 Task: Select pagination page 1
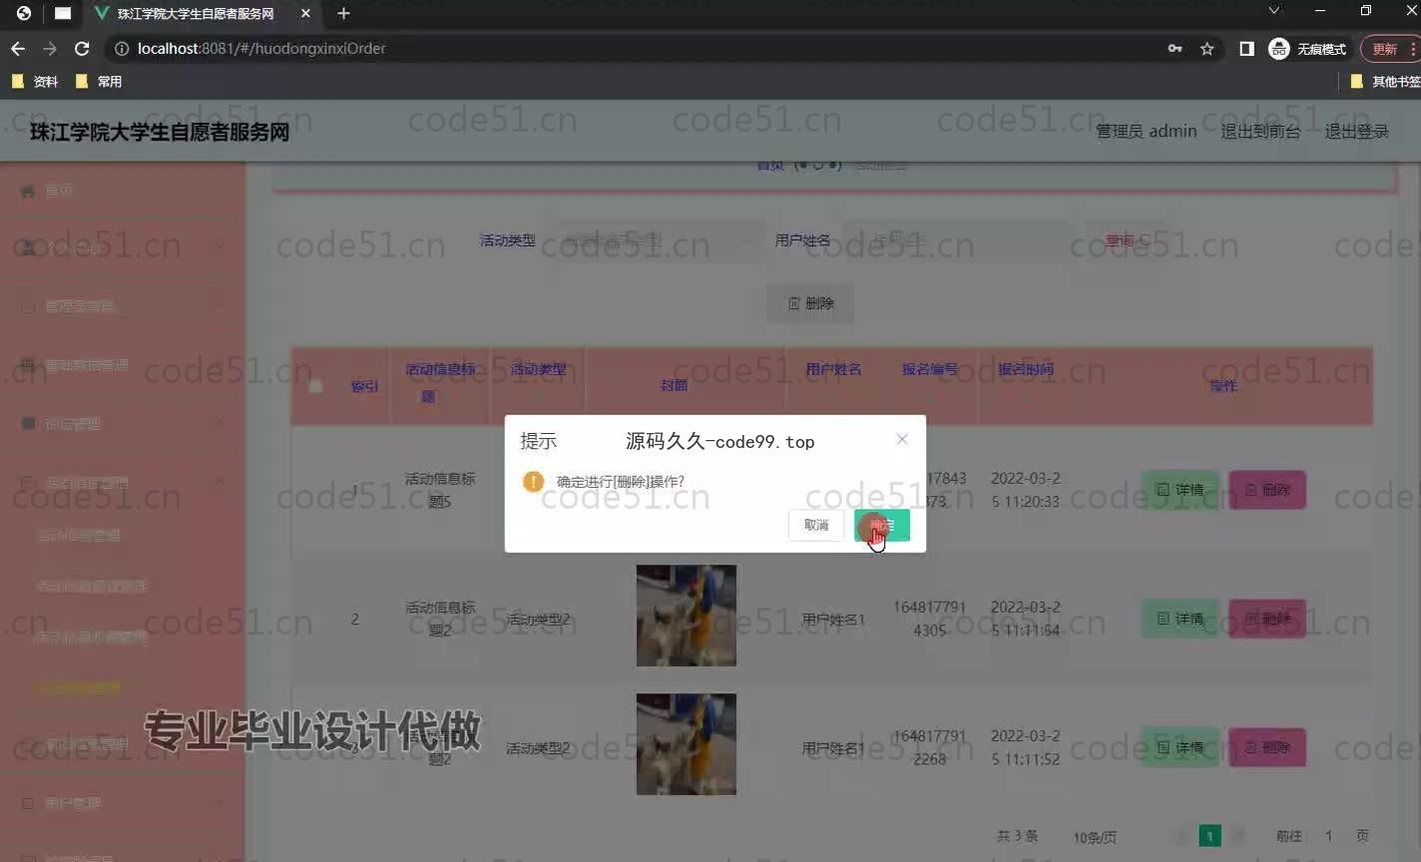pos(1209,836)
